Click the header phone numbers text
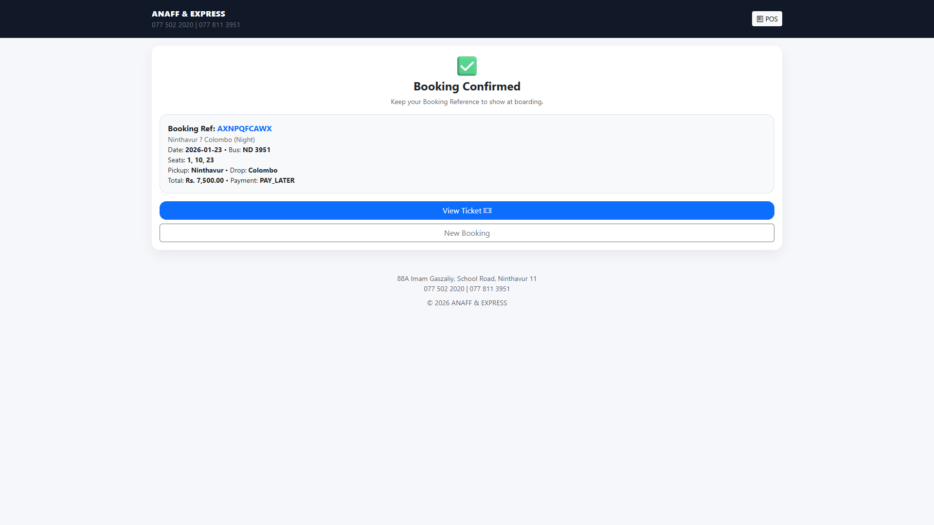Viewport: 934px width, 525px height. pyautogui.click(x=196, y=25)
